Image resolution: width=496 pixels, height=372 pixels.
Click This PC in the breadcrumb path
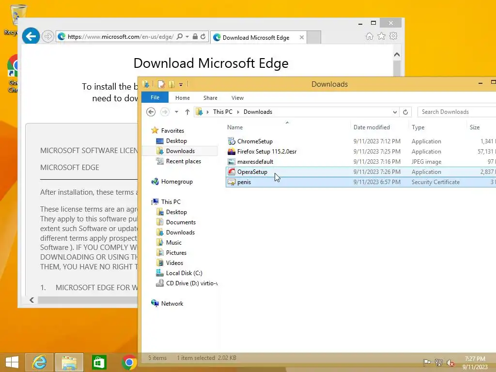click(223, 112)
